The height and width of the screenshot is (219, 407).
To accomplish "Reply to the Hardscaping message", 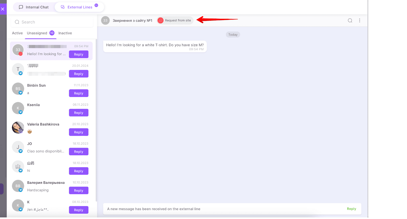I will tap(79, 190).
